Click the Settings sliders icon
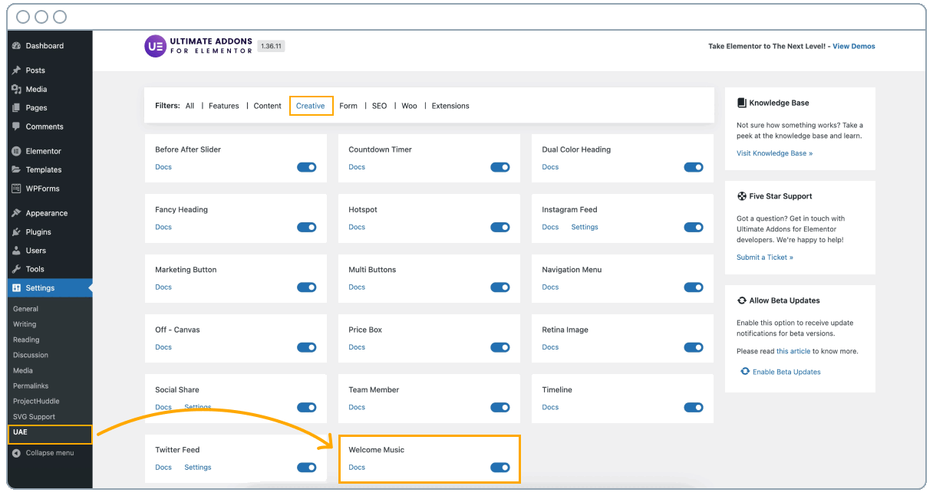This screenshot has width=933, height=499. (17, 288)
